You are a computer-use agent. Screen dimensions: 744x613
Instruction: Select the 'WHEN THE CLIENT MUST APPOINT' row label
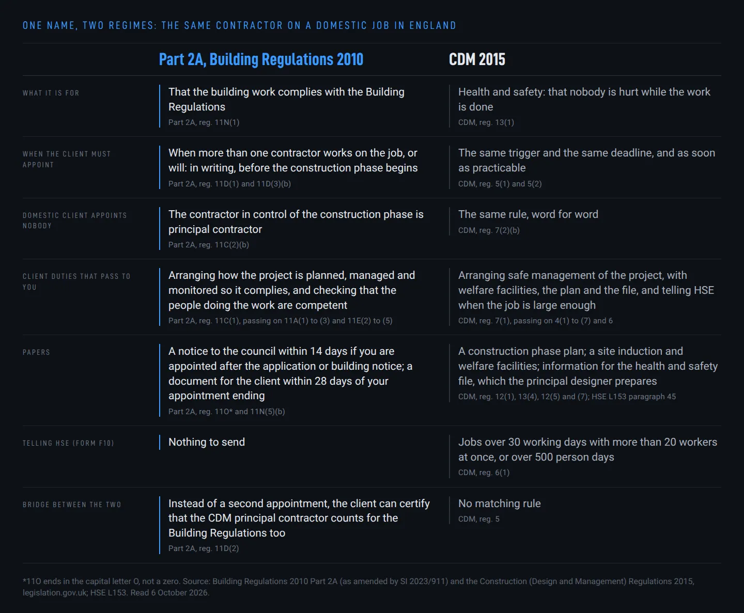67,159
